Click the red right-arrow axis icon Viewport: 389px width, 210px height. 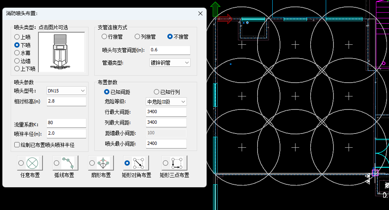pyautogui.click(x=225, y=19)
